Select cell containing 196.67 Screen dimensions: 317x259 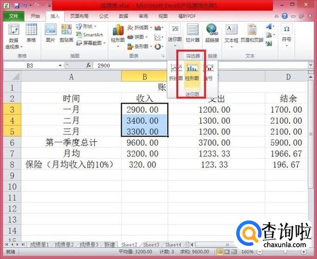tap(286, 165)
